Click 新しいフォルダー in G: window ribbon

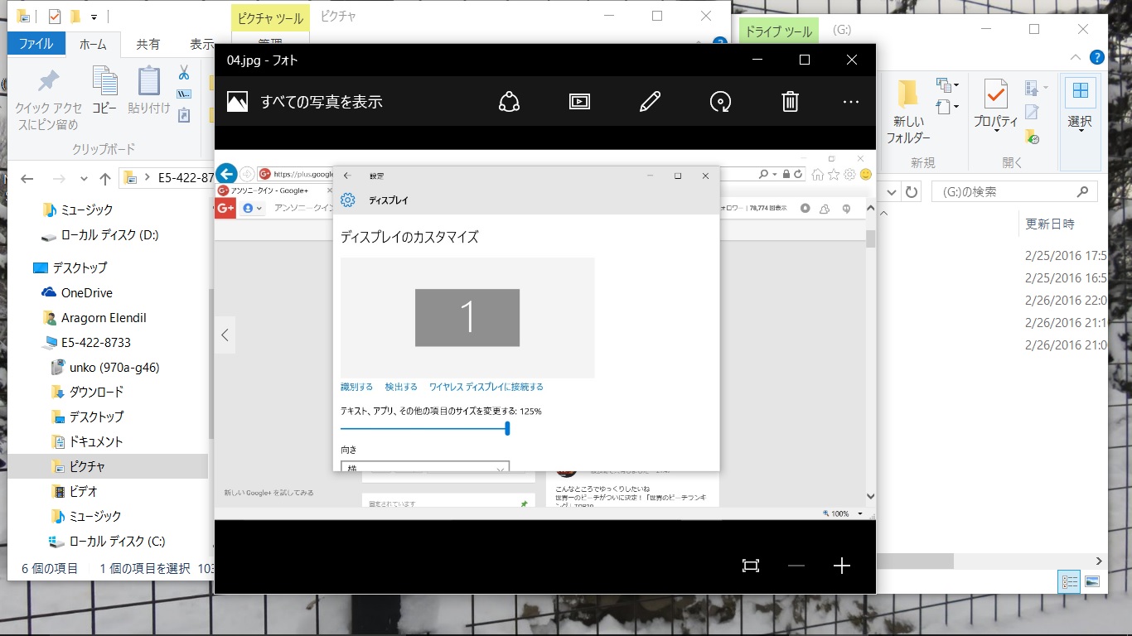click(x=908, y=112)
